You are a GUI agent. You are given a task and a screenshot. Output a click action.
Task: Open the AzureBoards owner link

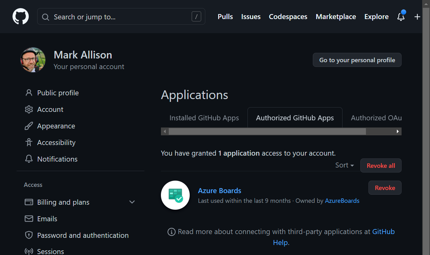(342, 201)
